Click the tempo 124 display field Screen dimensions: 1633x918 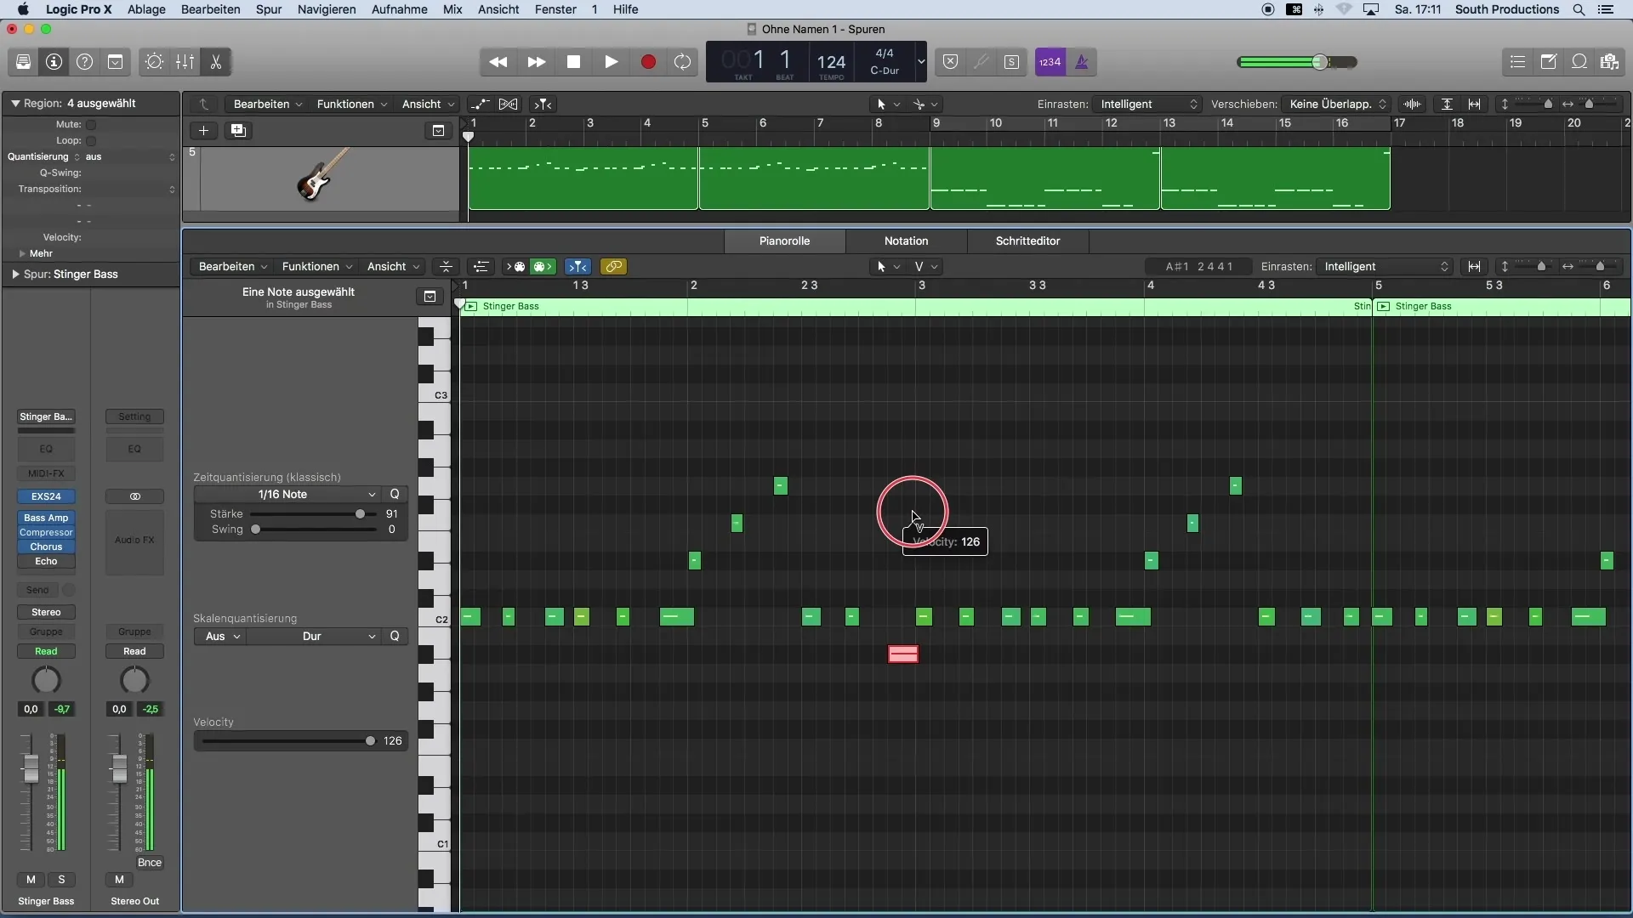point(831,62)
